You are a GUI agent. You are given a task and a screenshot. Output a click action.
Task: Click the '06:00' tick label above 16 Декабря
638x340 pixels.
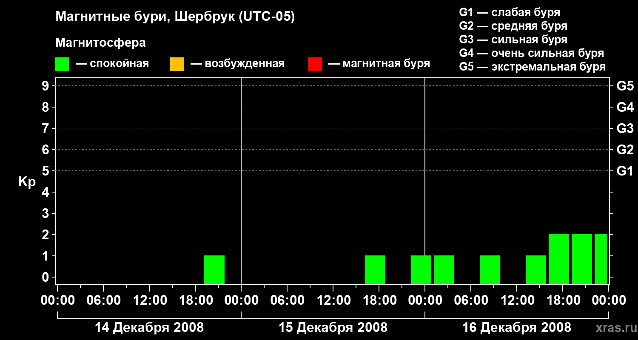pos(471,300)
